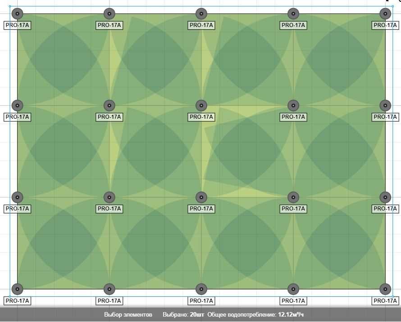
Task: Select the sprinkler in row 2, column 2
Action: [109, 105]
